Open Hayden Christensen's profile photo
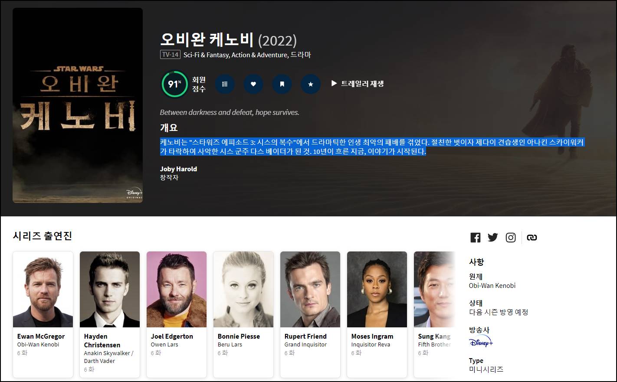Screen dimensions: 617x382 110,289
